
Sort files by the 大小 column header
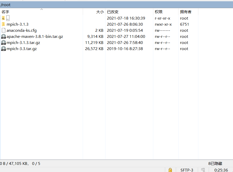tap(99, 12)
